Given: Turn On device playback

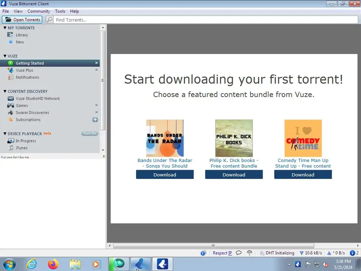Looking at the screenshot, I should (90, 134).
